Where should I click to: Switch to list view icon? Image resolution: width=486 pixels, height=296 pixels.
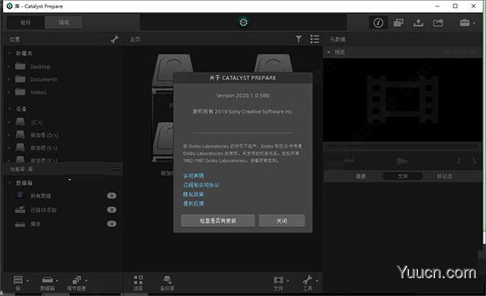point(314,39)
